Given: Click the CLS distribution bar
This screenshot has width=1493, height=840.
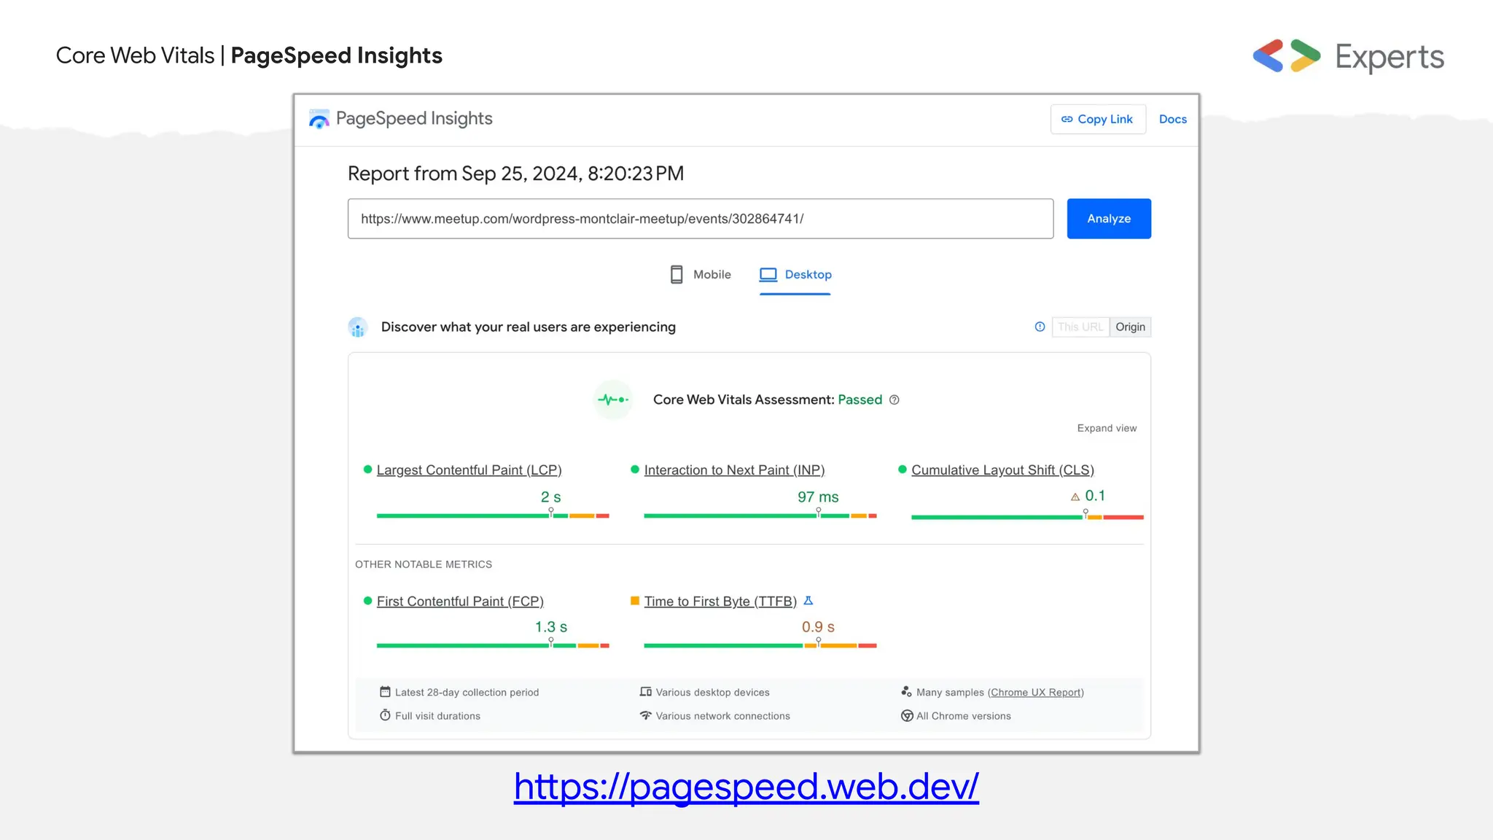Looking at the screenshot, I should pos(1027,517).
